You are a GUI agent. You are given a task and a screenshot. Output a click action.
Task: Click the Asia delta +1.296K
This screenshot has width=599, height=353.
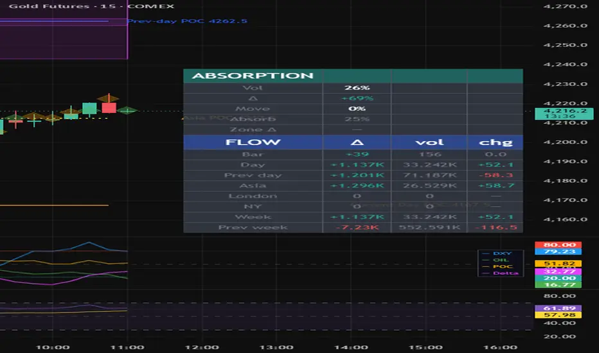click(x=357, y=185)
